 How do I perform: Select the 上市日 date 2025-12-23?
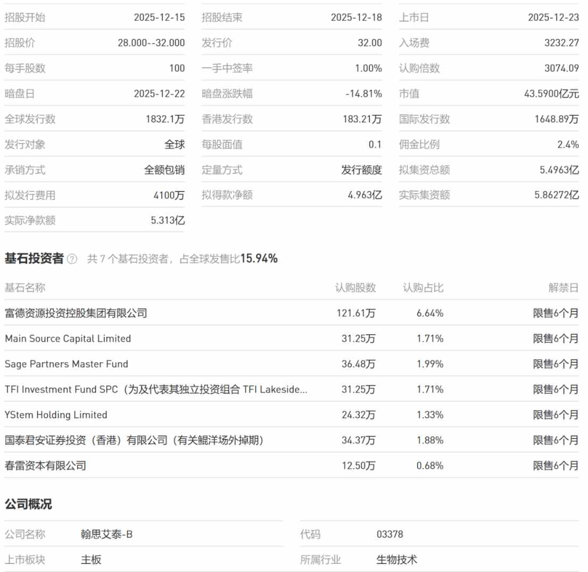click(553, 17)
